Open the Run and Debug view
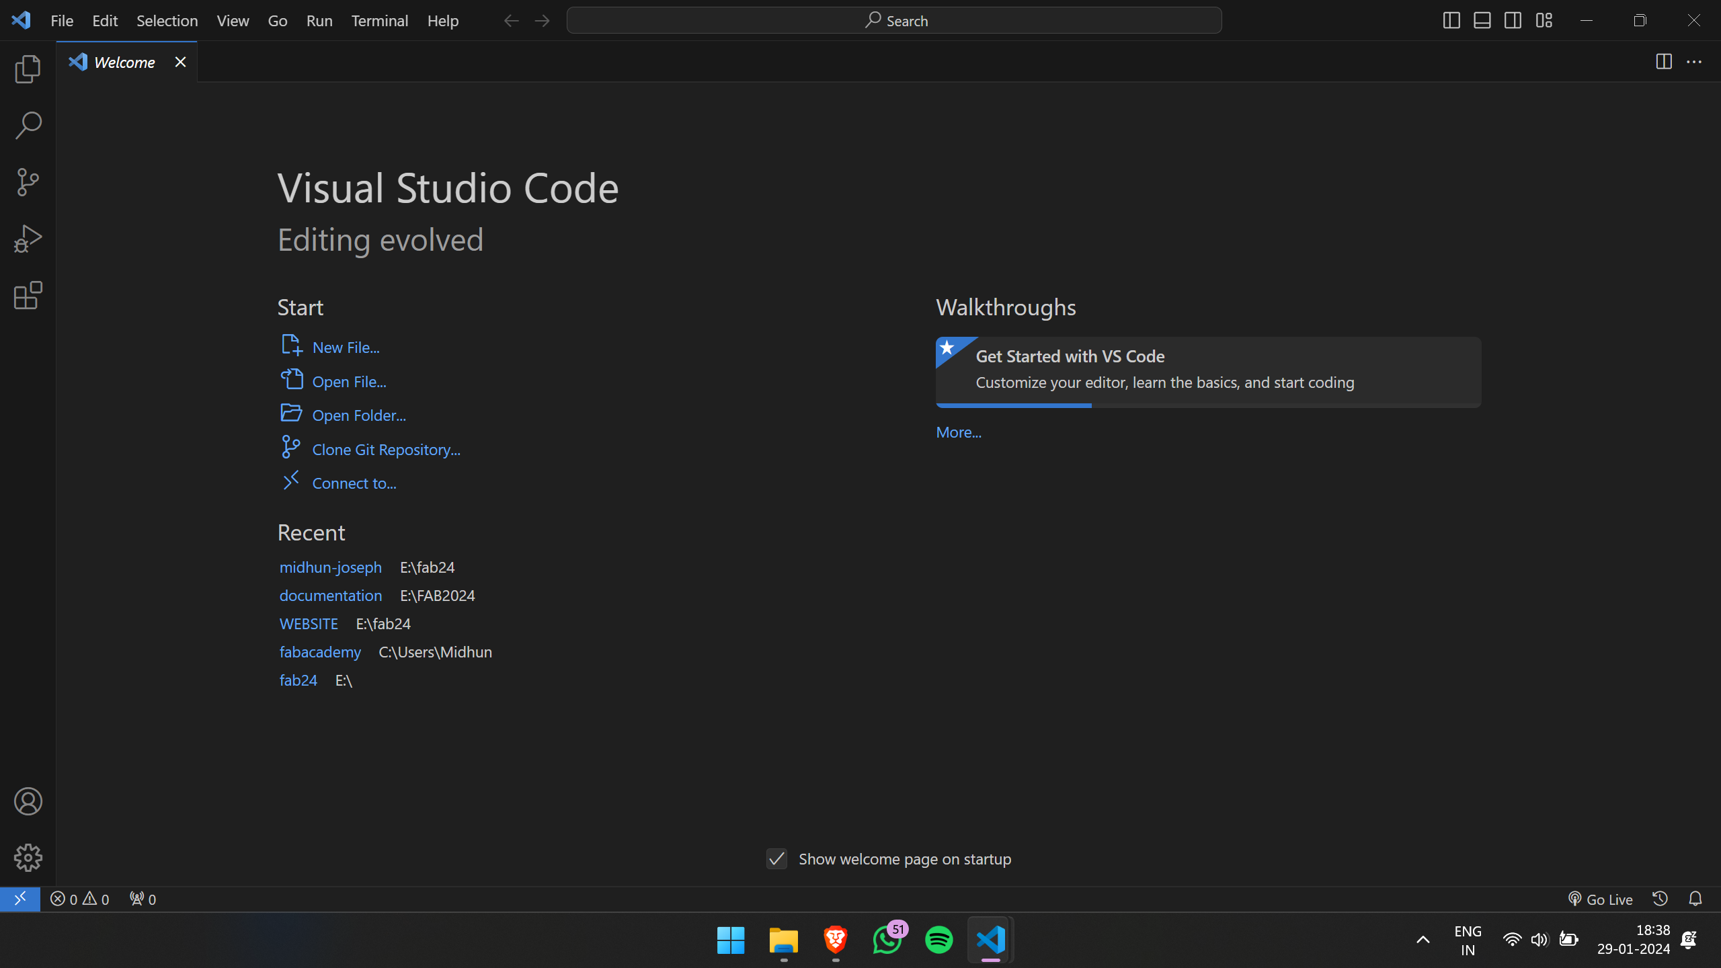The width and height of the screenshot is (1721, 968). (28, 239)
